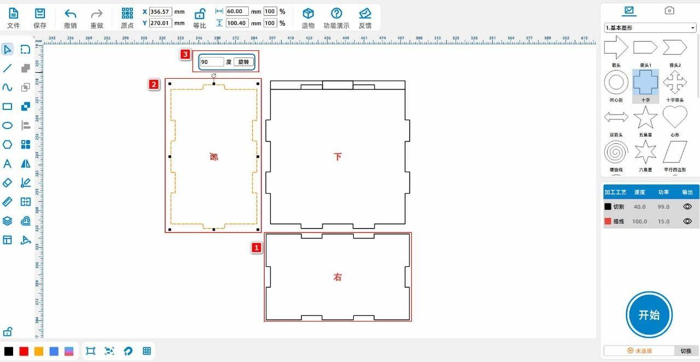Viewport: 700px width, 362px height.
Task: Click the 旋转 rotate button
Action: click(243, 62)
